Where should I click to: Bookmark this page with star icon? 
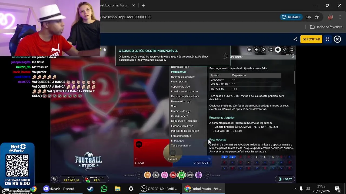tap(317, 17)
